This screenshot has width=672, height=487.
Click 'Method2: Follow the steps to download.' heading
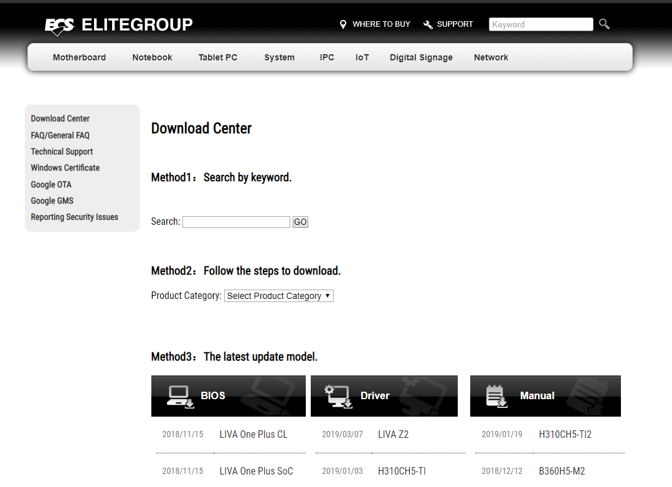pyautogui.click(x=246, y=271)
